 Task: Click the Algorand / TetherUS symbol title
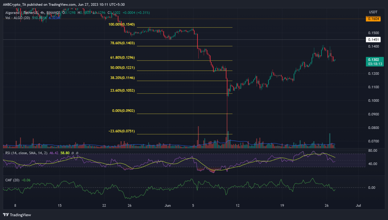[x=33, y=13]
